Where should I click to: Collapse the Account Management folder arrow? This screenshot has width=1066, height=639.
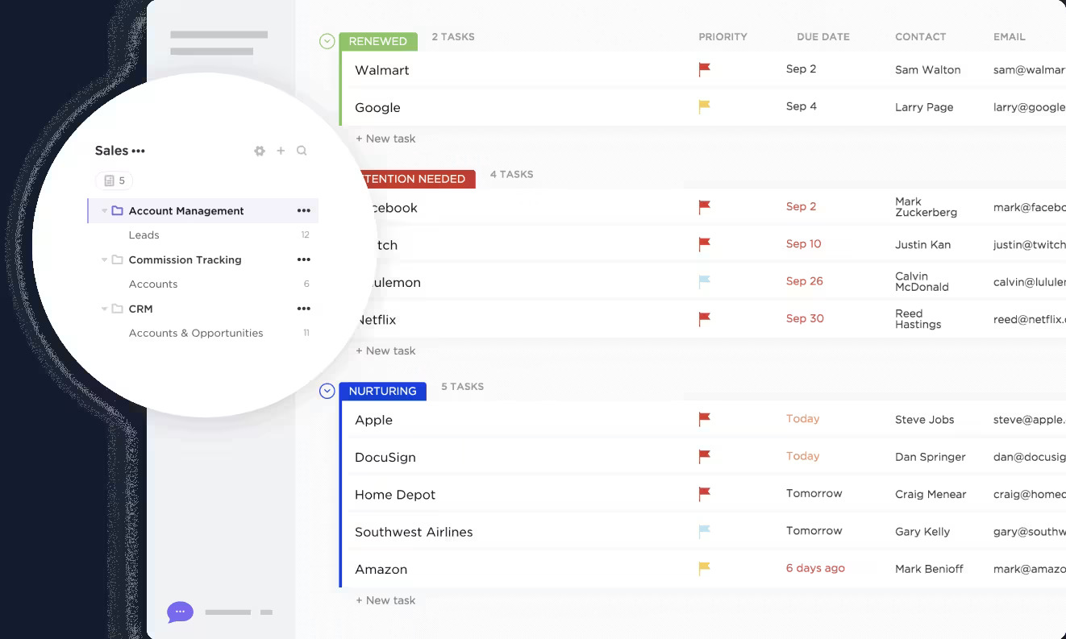click(104, 211)
